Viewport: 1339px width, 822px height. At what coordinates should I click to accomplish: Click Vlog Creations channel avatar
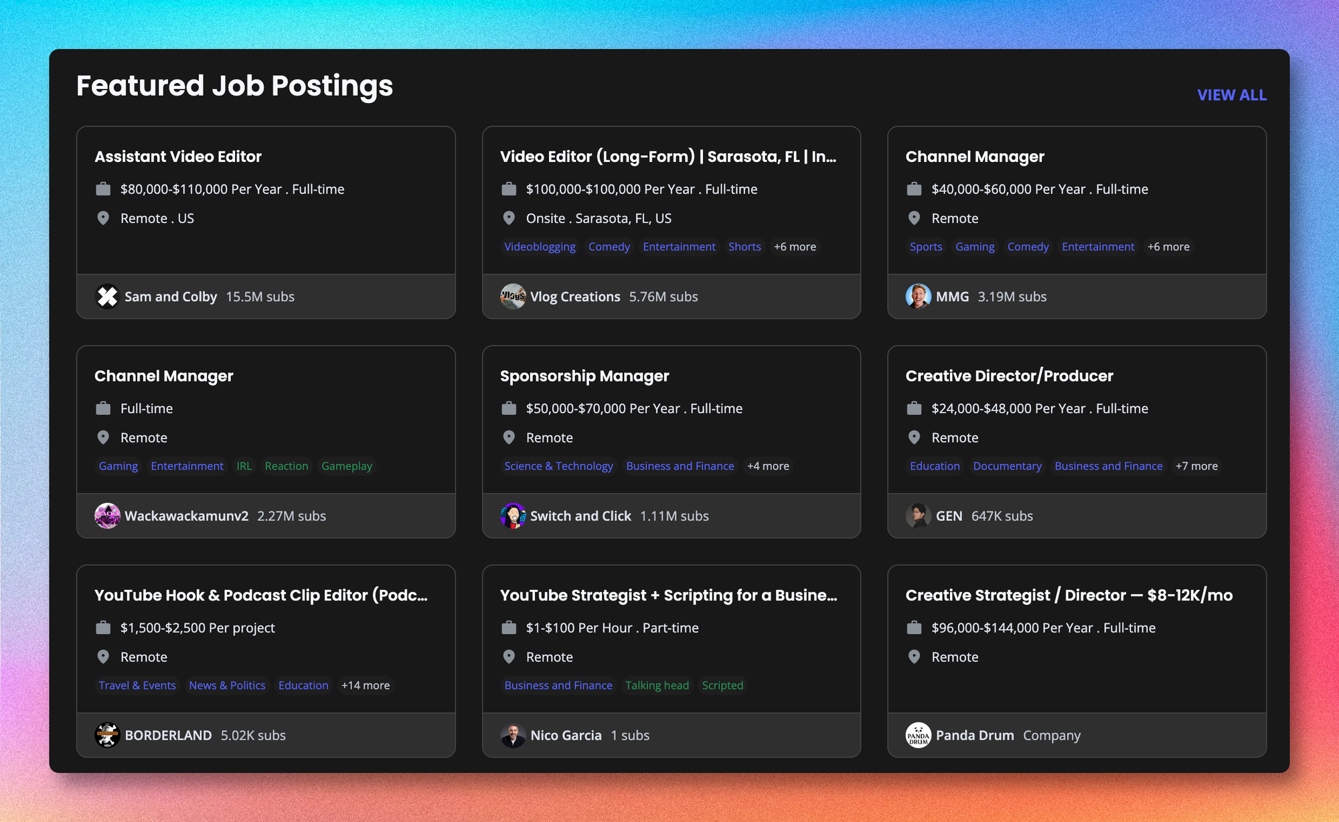tap(513, 297)
